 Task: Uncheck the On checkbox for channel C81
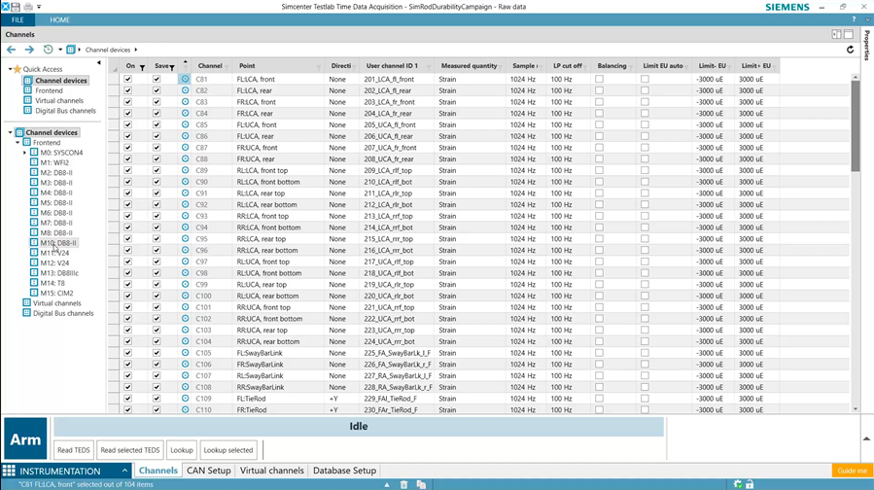(127, 79)
